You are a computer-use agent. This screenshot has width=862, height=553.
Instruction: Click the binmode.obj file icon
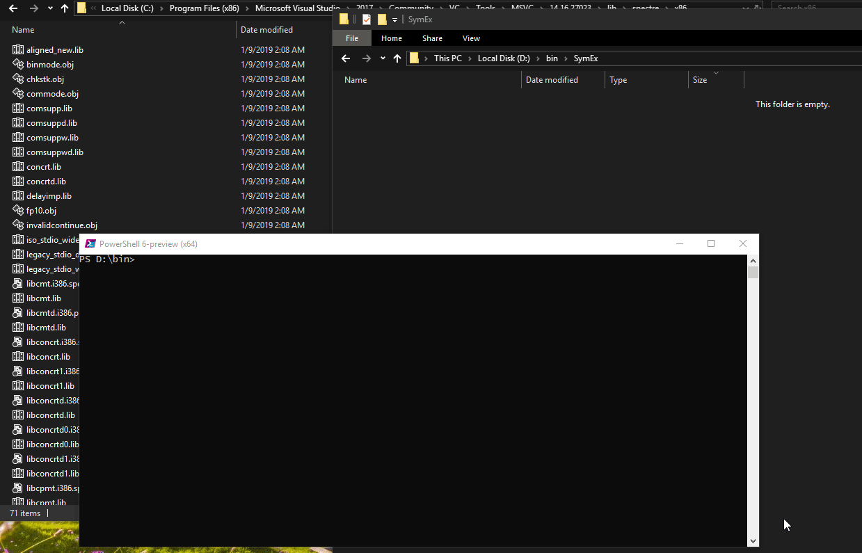[x=18, y=65]
